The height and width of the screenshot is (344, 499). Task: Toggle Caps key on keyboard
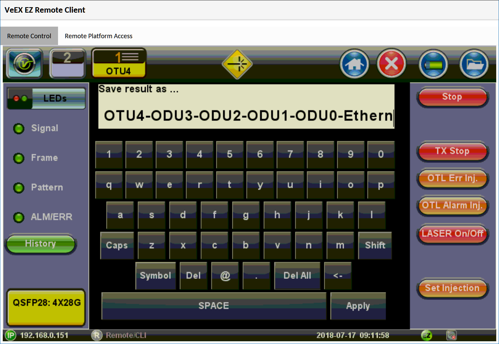coord(117,245)
